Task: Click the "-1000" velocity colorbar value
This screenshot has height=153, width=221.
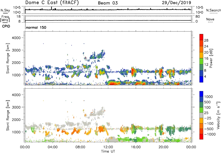Action: [210, 134]
